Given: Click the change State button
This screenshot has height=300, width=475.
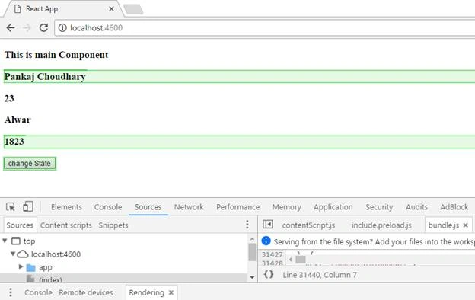Looking at the screenshot, I should [x=30, y=164].
